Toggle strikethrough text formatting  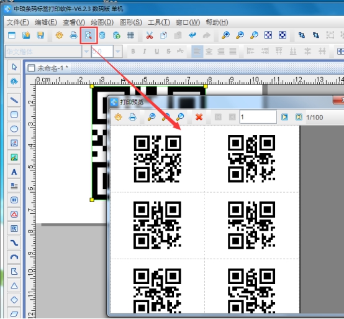(168, 52)
